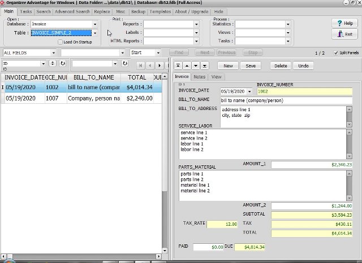Switch to the Notes tab in detail panel
This screenshot has width=362, height=263.
point(199,77)
